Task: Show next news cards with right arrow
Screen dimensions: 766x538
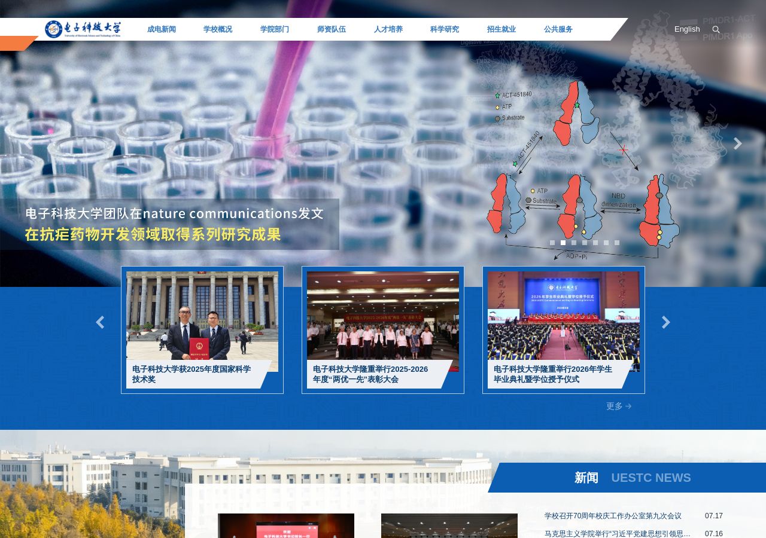Action: coord(666,322)
